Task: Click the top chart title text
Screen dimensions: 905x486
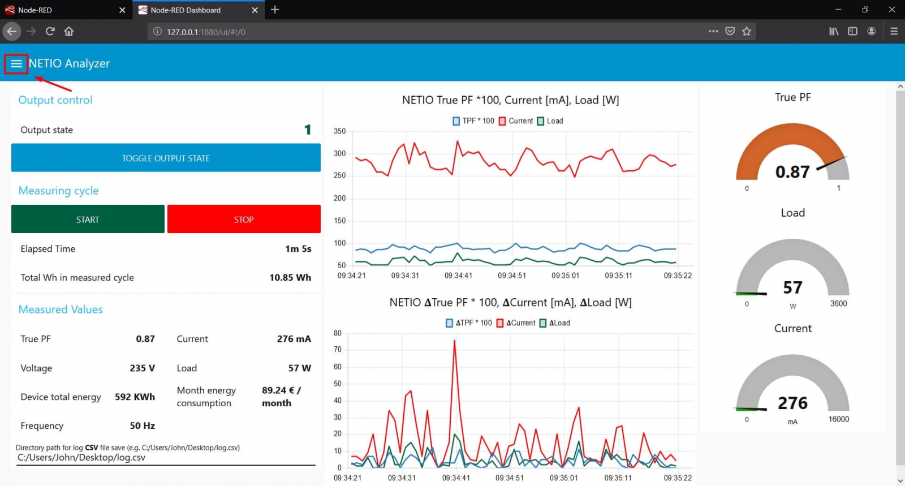Action: [x=510, y=100]
